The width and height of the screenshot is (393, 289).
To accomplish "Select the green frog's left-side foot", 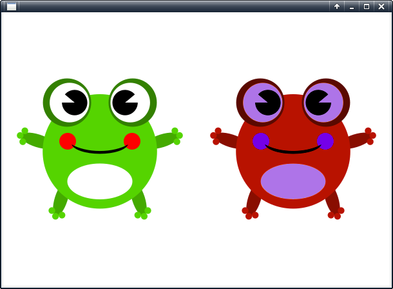I will coord(56,212).
